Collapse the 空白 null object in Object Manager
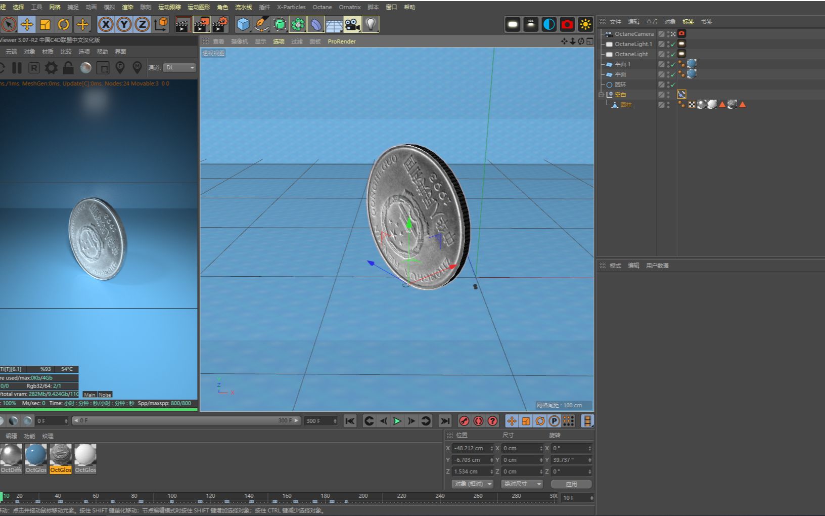The width and height of the screenshot is (825, 516). click(x=602, y=95)
